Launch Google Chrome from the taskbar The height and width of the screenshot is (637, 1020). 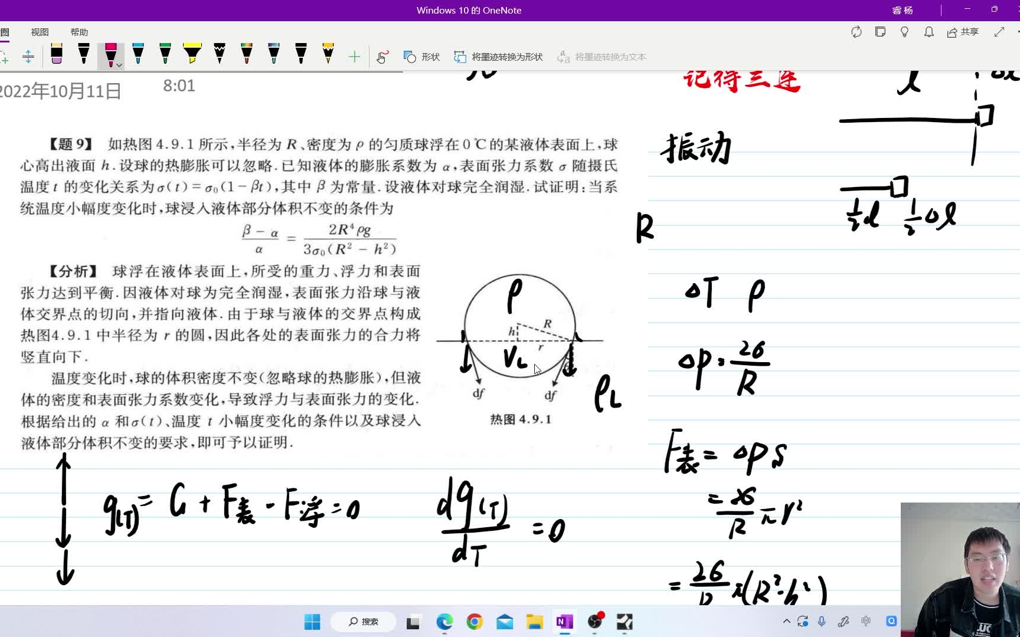coord(475,622)
